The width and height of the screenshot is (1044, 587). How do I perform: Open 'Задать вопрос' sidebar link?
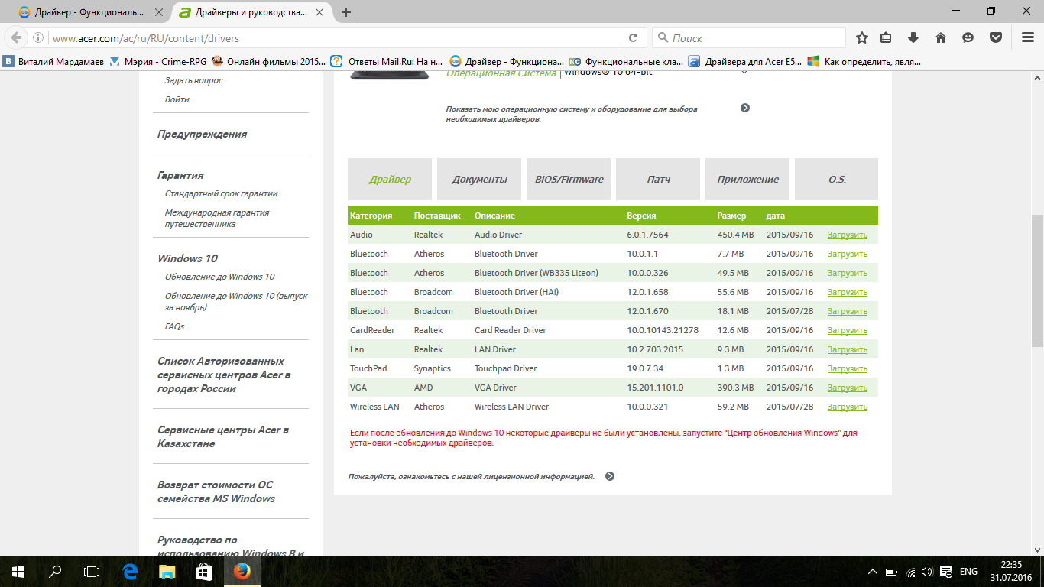tap(194, 80)
